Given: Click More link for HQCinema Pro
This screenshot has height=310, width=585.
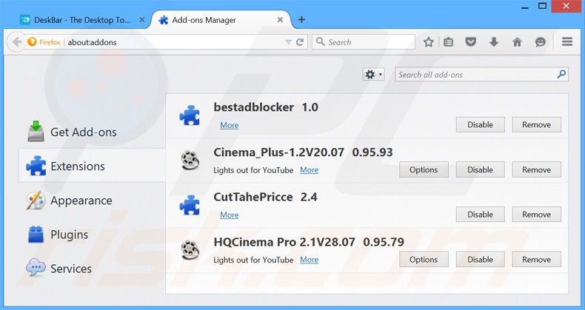Looking at the screenshot, I should 310,260.
